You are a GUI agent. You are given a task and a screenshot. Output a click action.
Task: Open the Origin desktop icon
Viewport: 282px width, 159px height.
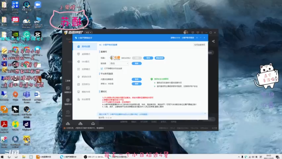coord(15,96)
